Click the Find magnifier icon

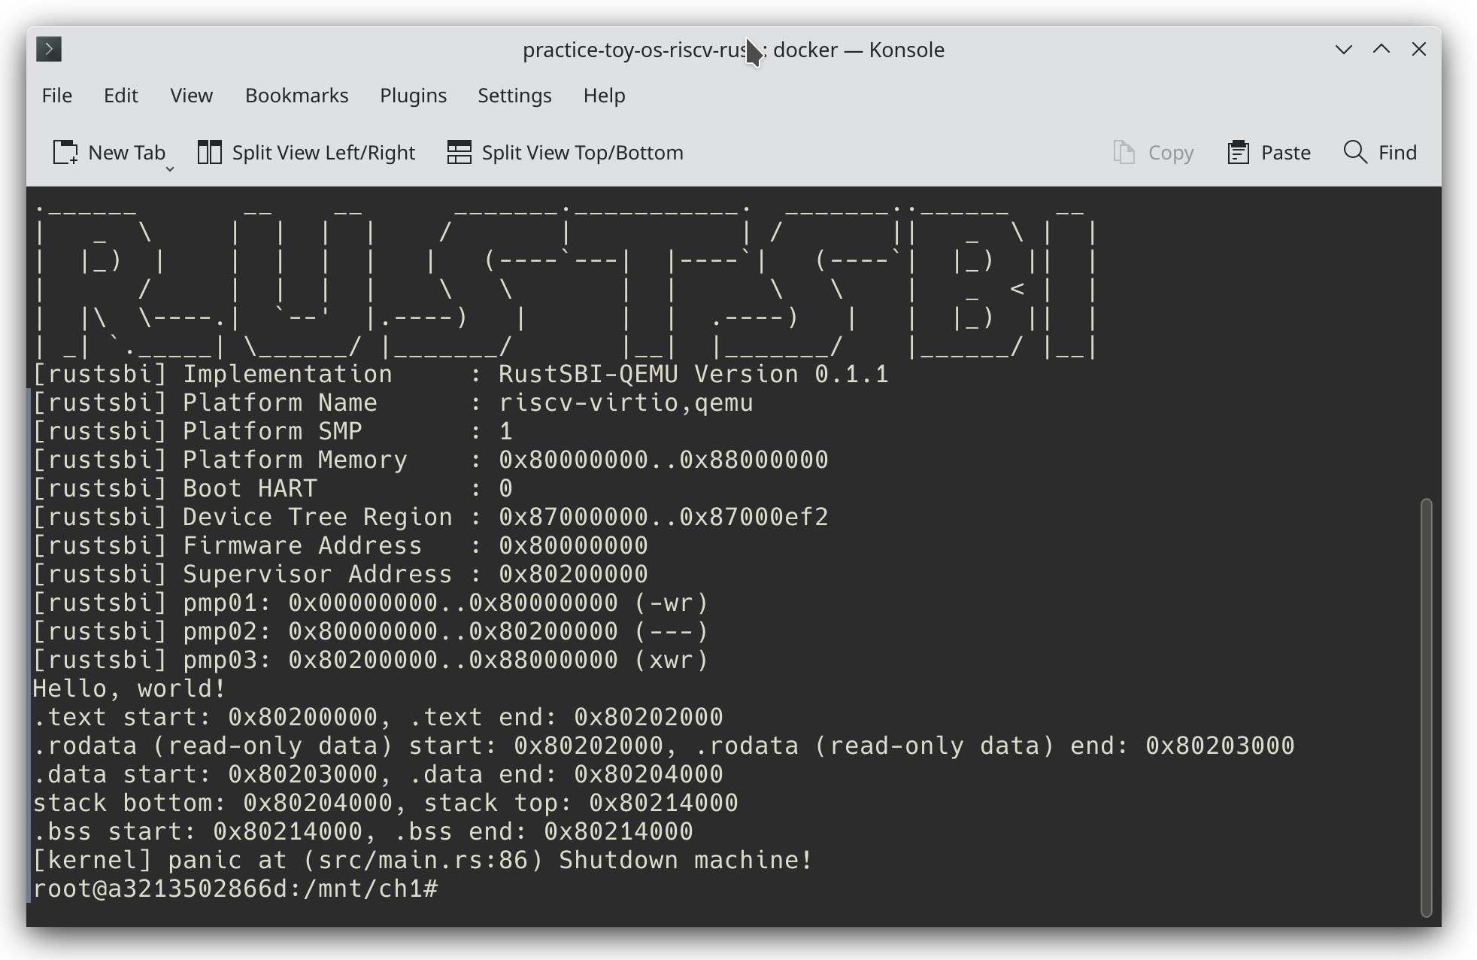coord(1354,153)
